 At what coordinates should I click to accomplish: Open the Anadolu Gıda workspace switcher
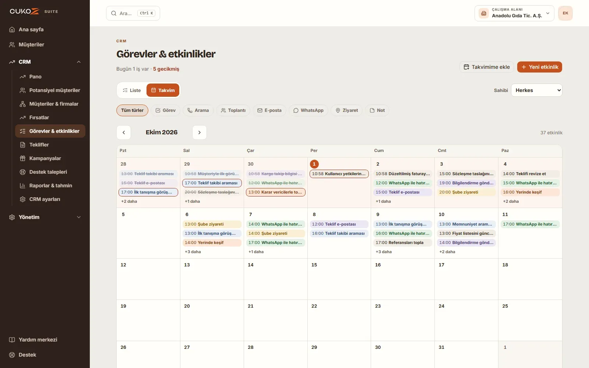[x=514, y=13]
